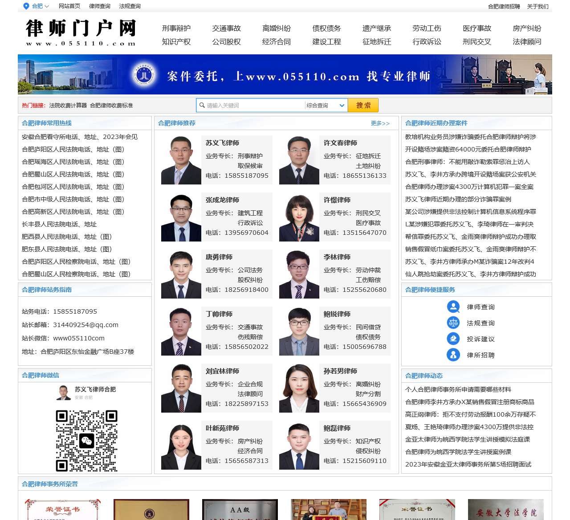Click the 律师查询 person icon
This screenshot has height=520, width=570.
[453, 307]
